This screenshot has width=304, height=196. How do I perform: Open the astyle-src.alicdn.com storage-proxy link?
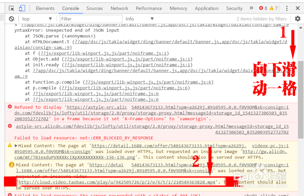point(152,126)
